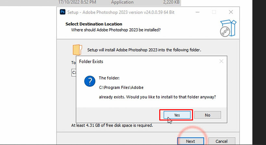Click Yes to install anyway
Screen dimensions: 266x145
click(x=176, y=115)
